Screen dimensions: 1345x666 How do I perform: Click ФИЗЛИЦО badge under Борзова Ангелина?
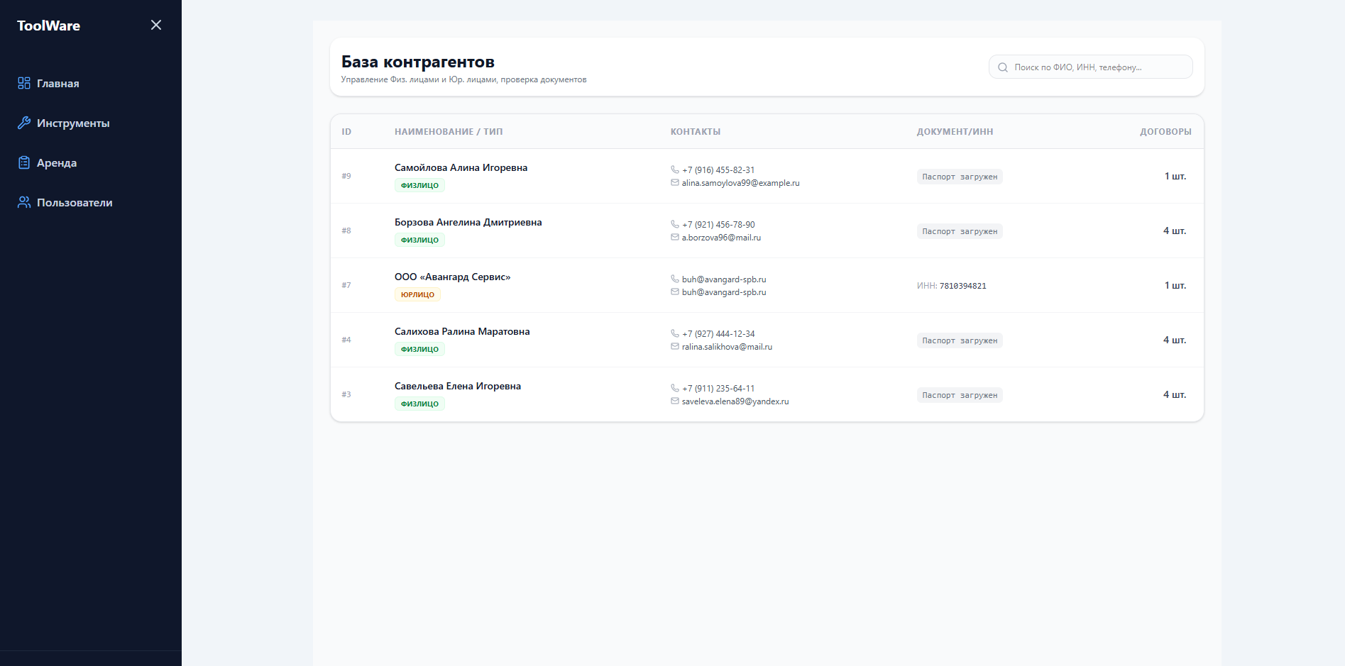click(419, 240)
